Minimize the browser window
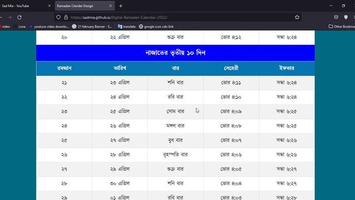The image size is (355, 200). 331,6
